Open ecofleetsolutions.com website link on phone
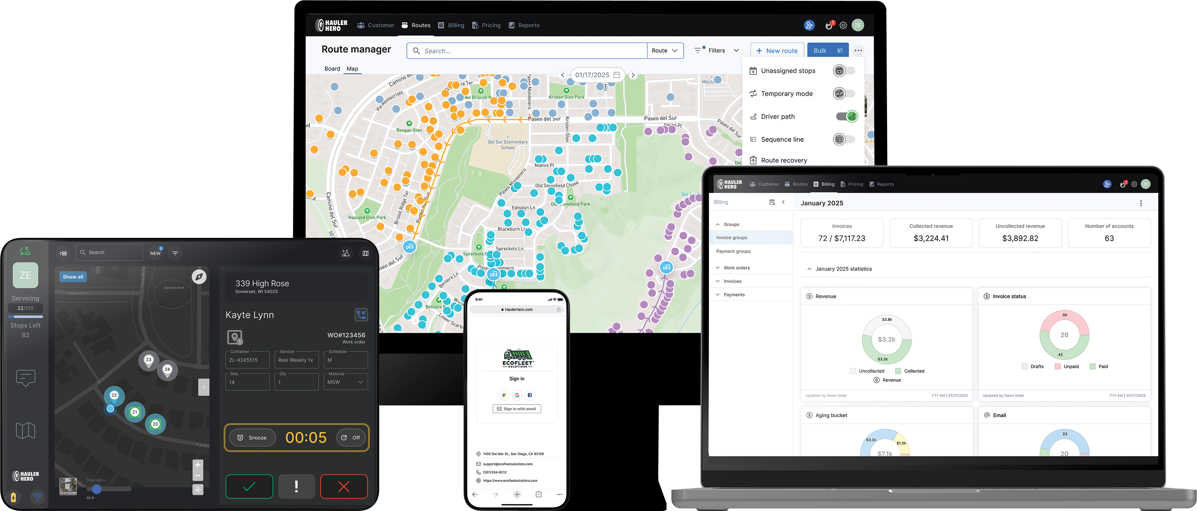The width and height of the screenshot is (1197, 511). pyautogui.click(x=510, y=481)
